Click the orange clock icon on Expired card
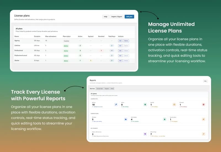This screenshot has width=221, height=152. [174, 104]
